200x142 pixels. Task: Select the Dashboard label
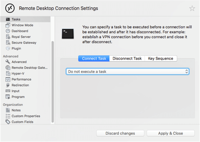point(20,31)
